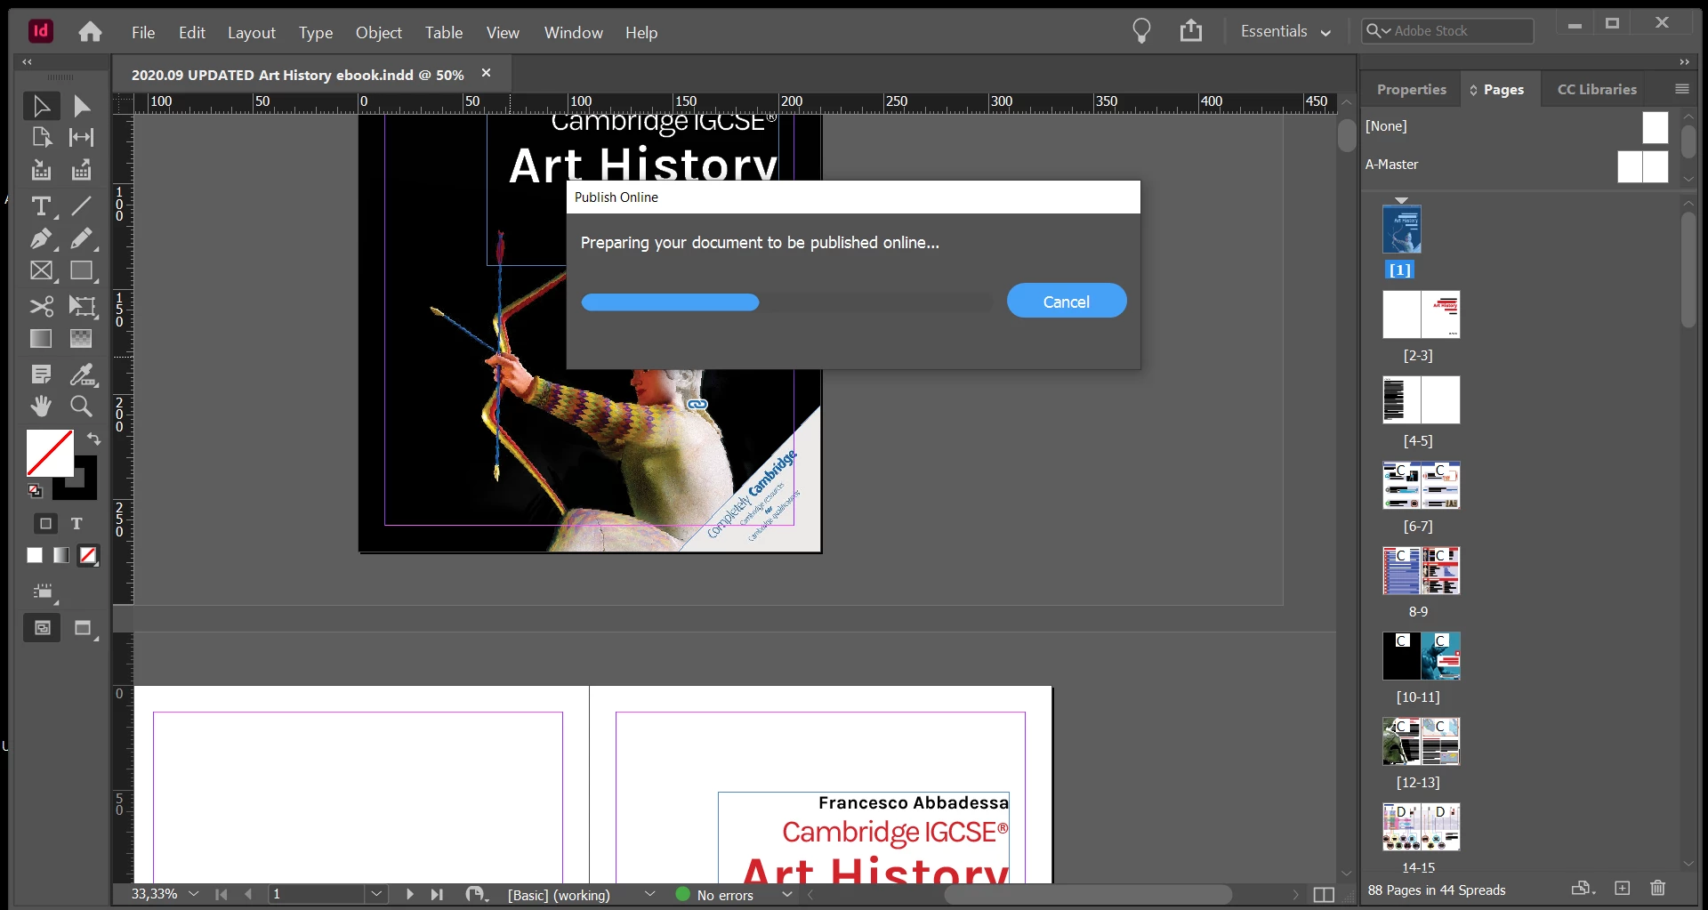Image resolution: width=1708 pixels, height=910 pixels.
Task: Pick the Page tool
Action: (x=41, y=138)
